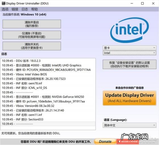159x145 pixels.
Task: Expand the 显卡 device type dropdown
Action: 129,48
